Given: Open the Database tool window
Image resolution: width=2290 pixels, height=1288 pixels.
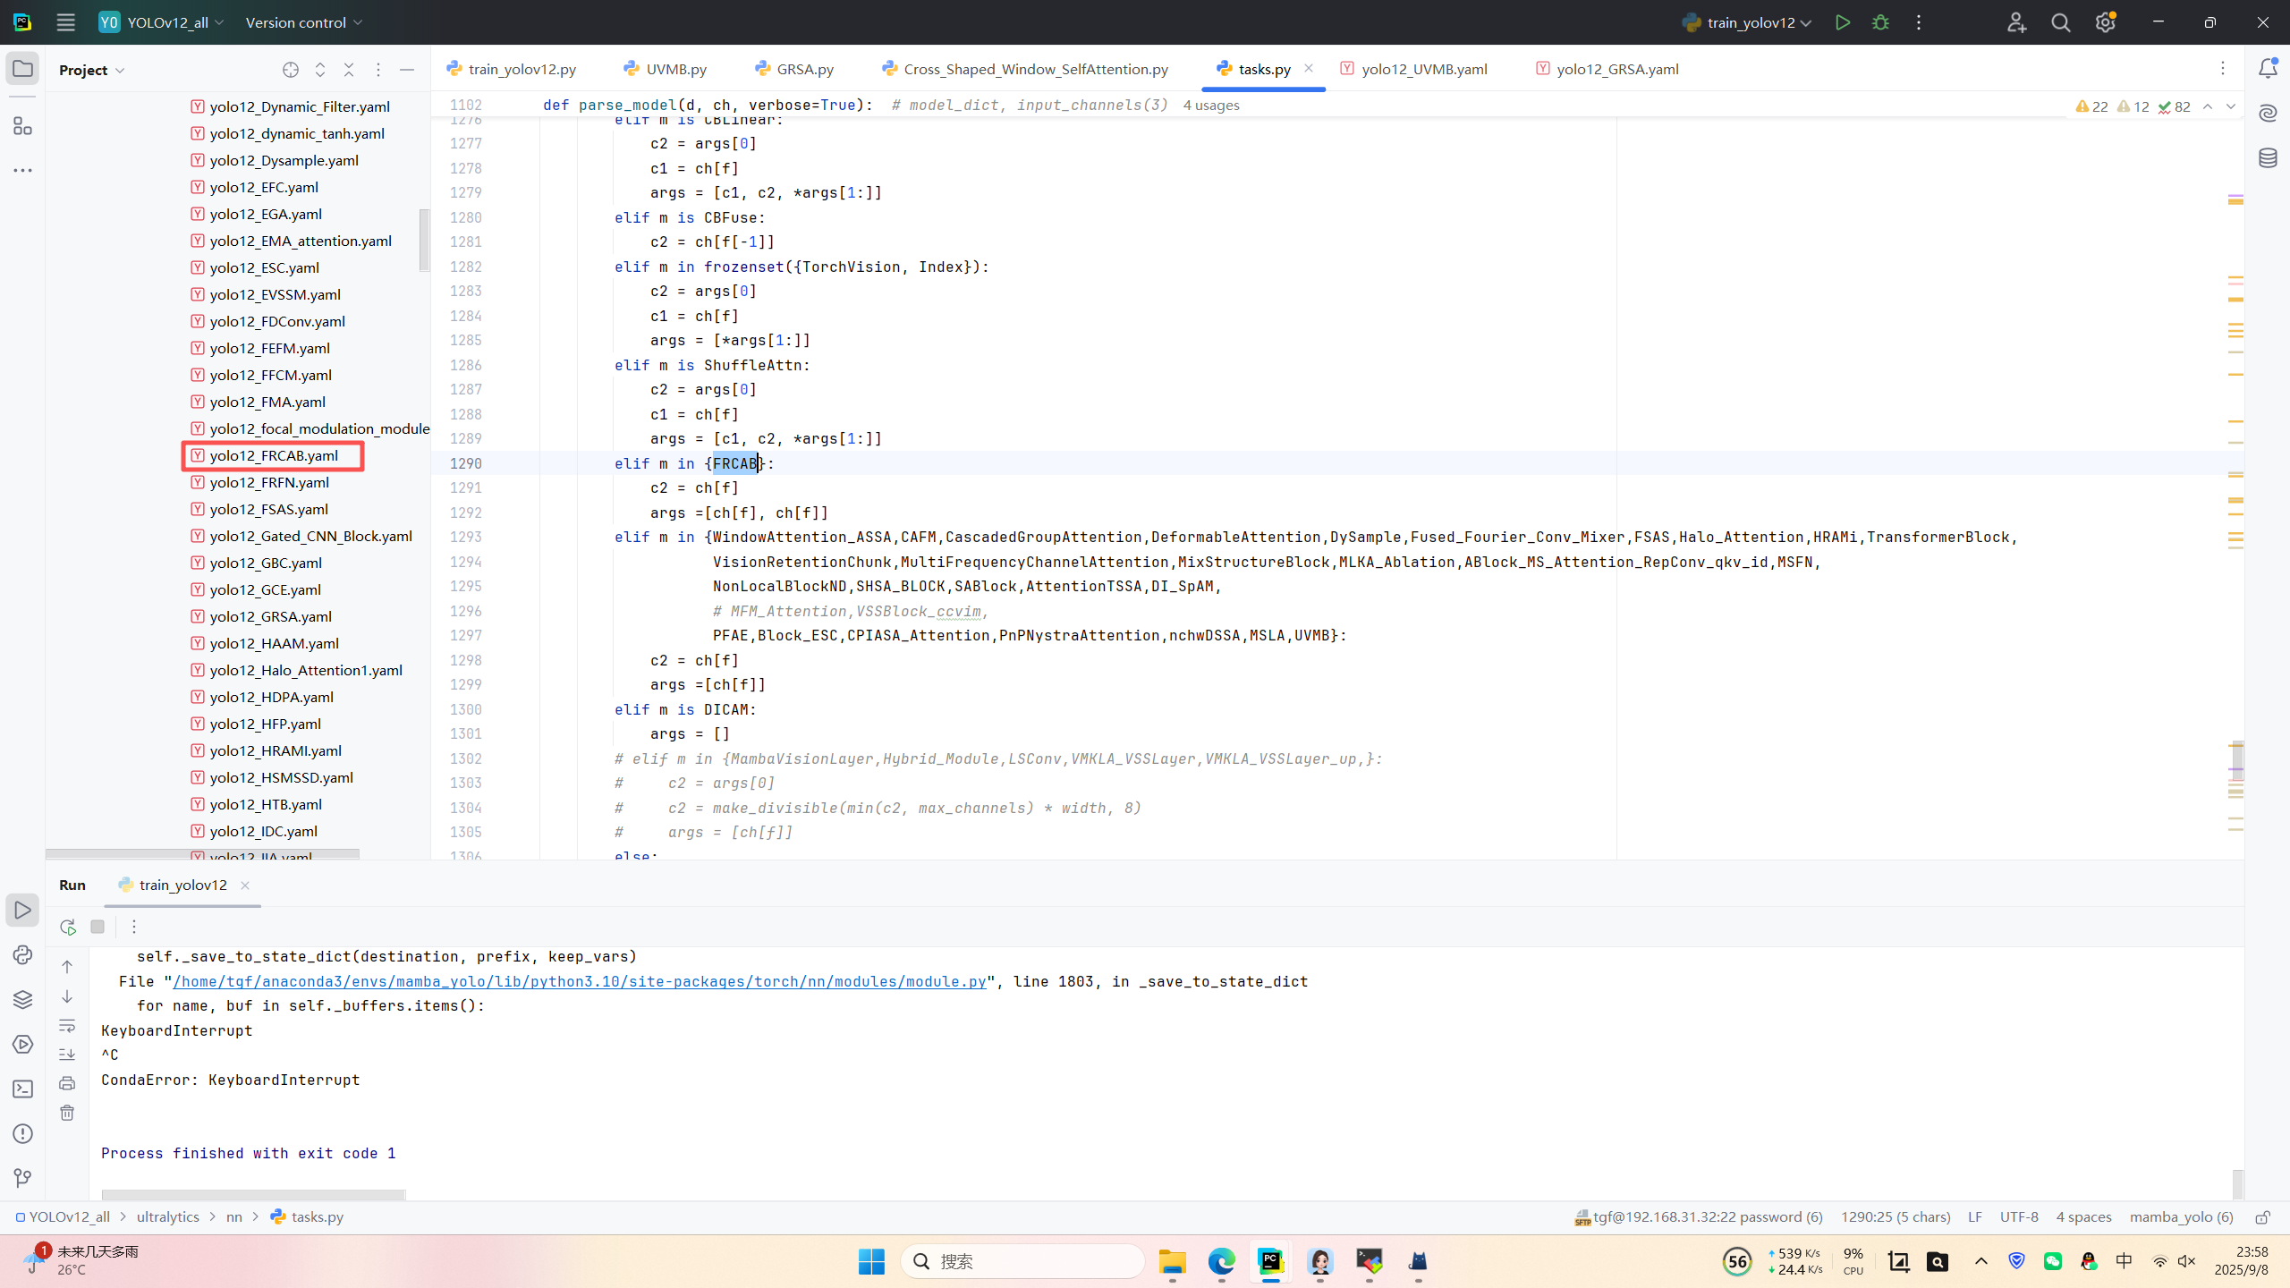Looking at the screenshot, I should coord(2268,158).
